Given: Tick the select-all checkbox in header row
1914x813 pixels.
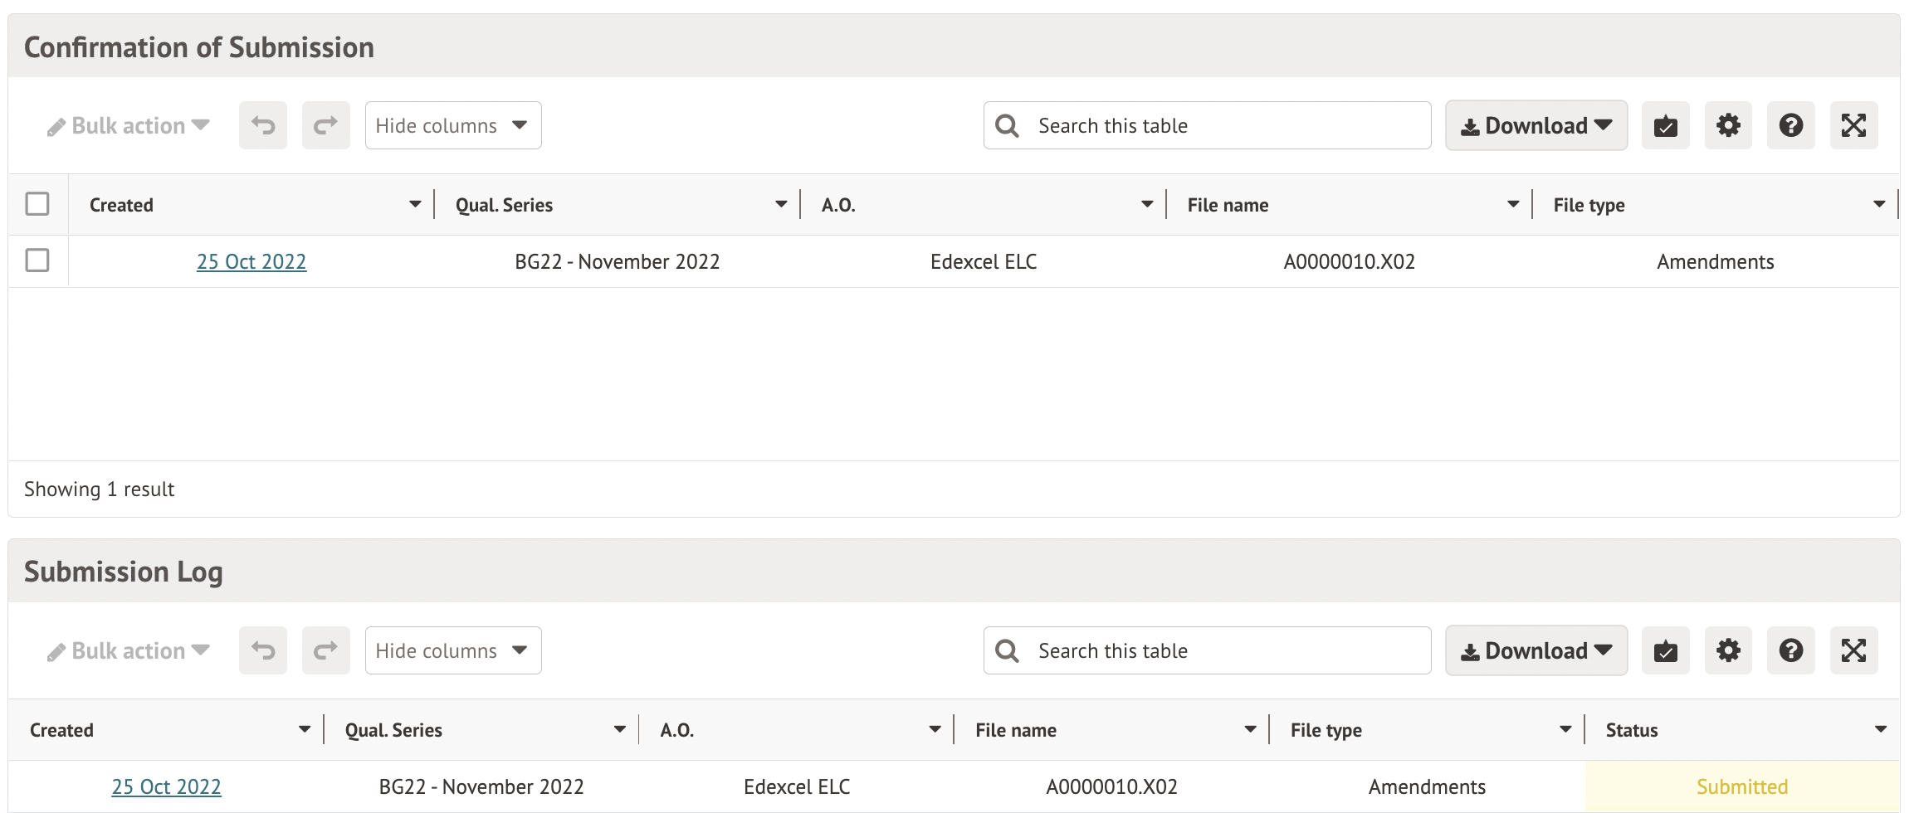Looking at the screenshot, I should 37,204.
